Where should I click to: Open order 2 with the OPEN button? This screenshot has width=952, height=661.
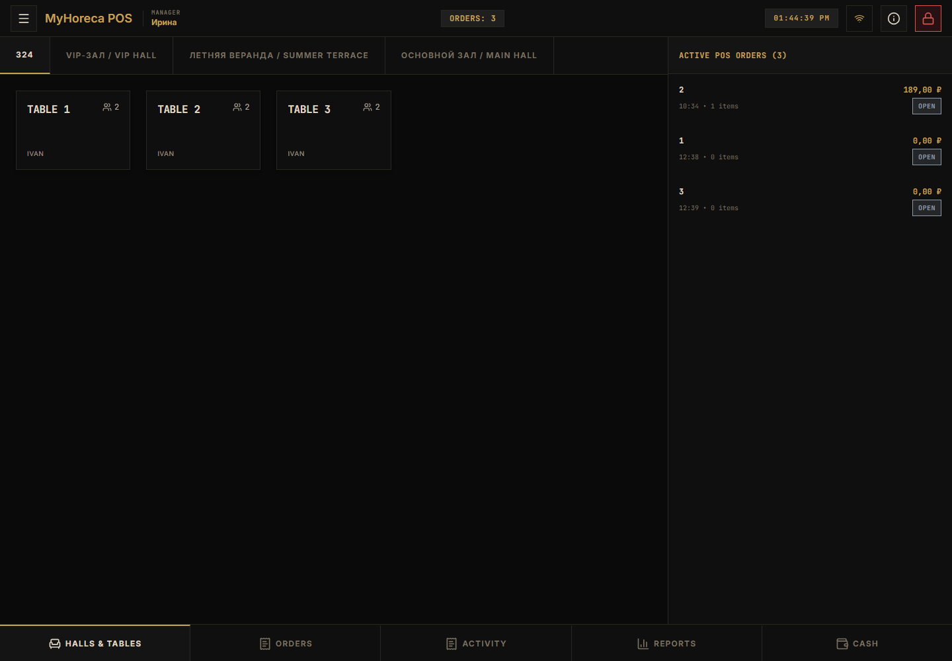926,106
